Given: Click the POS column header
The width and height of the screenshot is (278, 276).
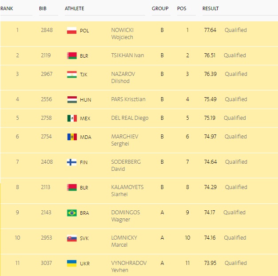Looking at the screenshot, I should pos(182,8).
